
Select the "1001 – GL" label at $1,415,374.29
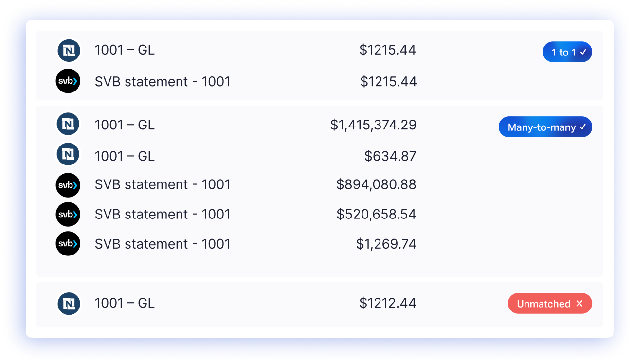click(125, 125)
